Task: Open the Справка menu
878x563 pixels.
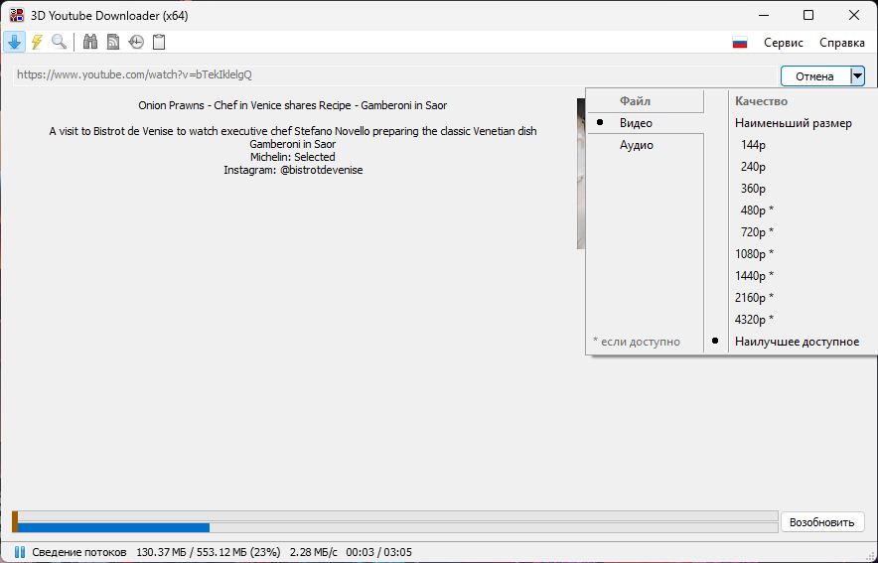Action: point(841,43)
